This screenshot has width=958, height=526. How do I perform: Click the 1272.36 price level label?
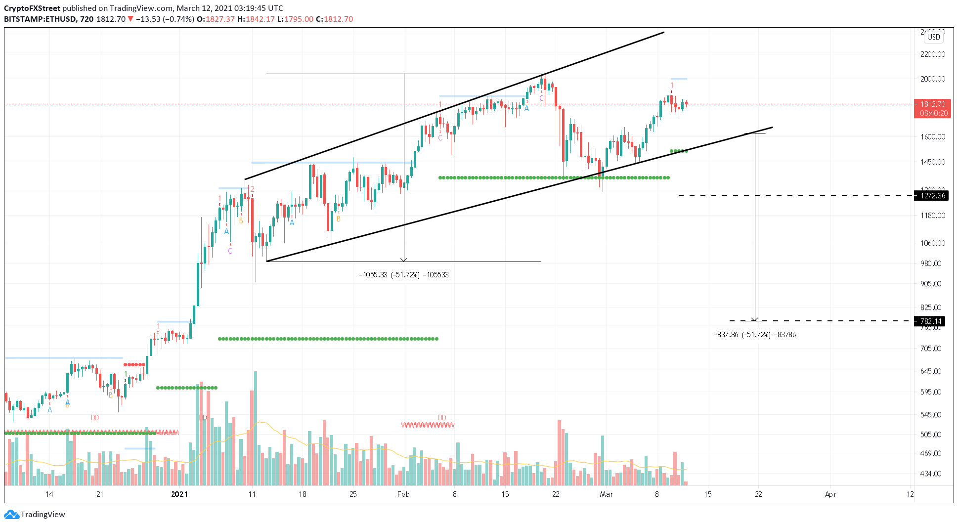tap(932, 196)
